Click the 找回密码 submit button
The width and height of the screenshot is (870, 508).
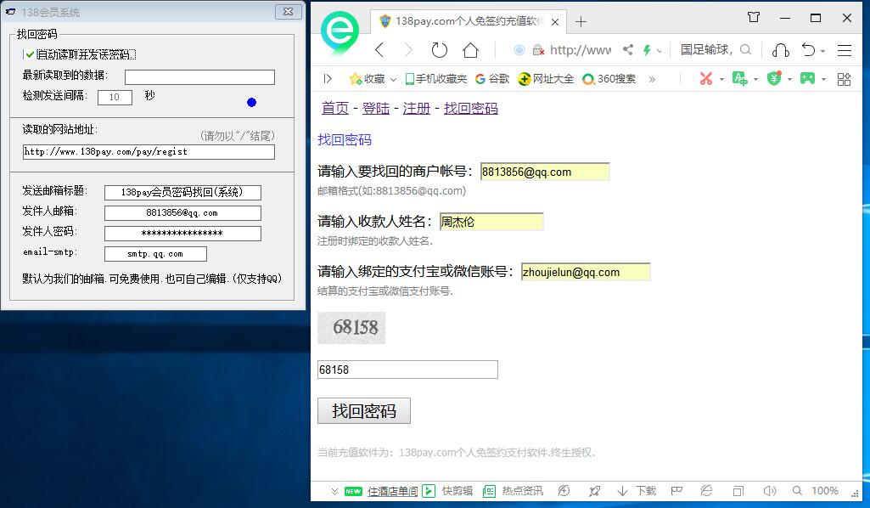click(x=364, y=411)
